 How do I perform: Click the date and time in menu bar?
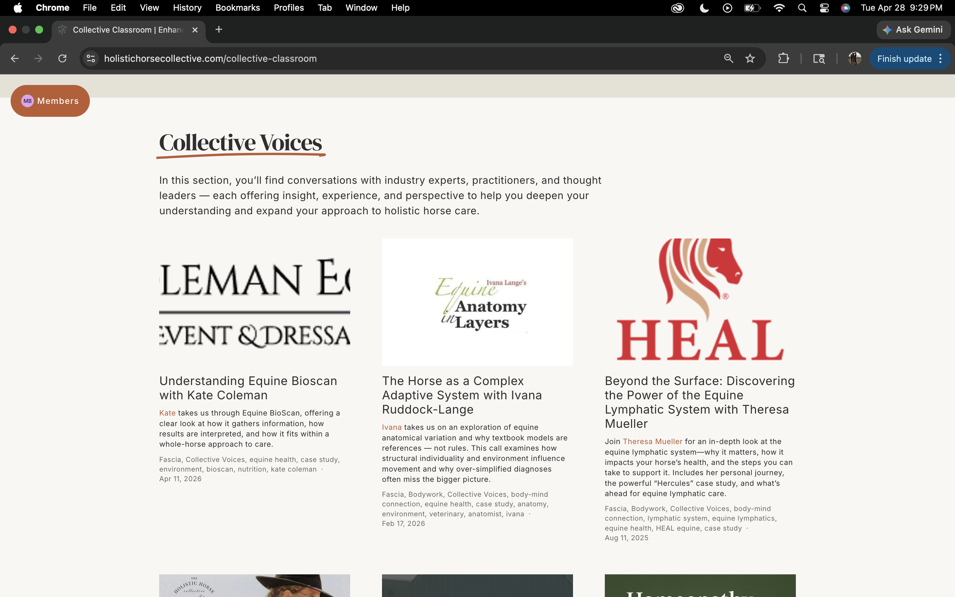[x=901, y=8]
